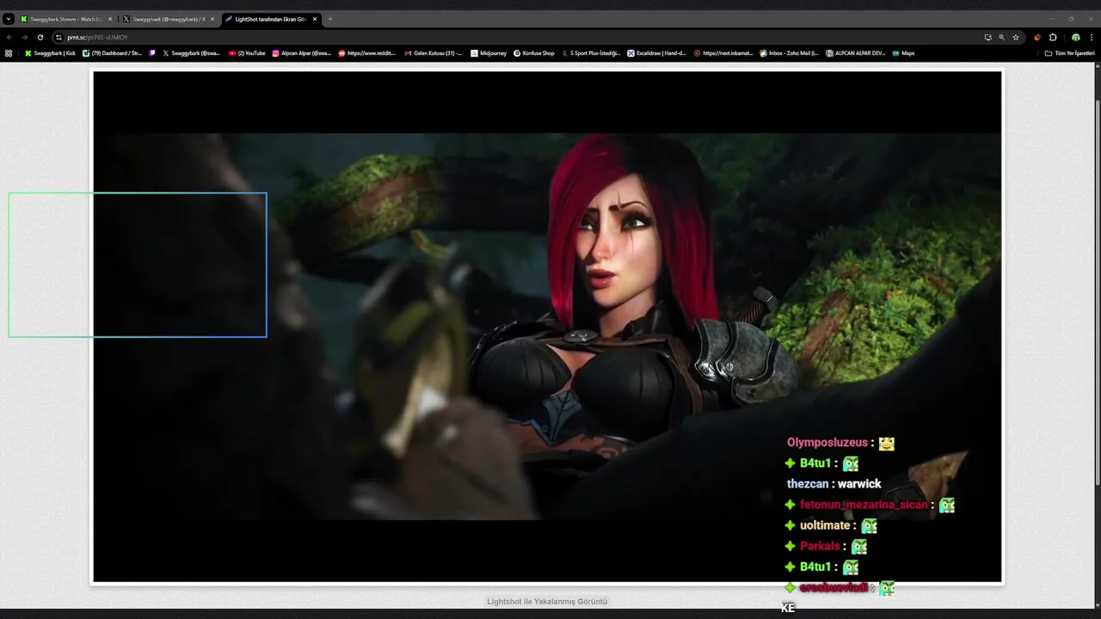Click the install app icon in address bar
The image size is (1101, 619).
coord(987,37)
